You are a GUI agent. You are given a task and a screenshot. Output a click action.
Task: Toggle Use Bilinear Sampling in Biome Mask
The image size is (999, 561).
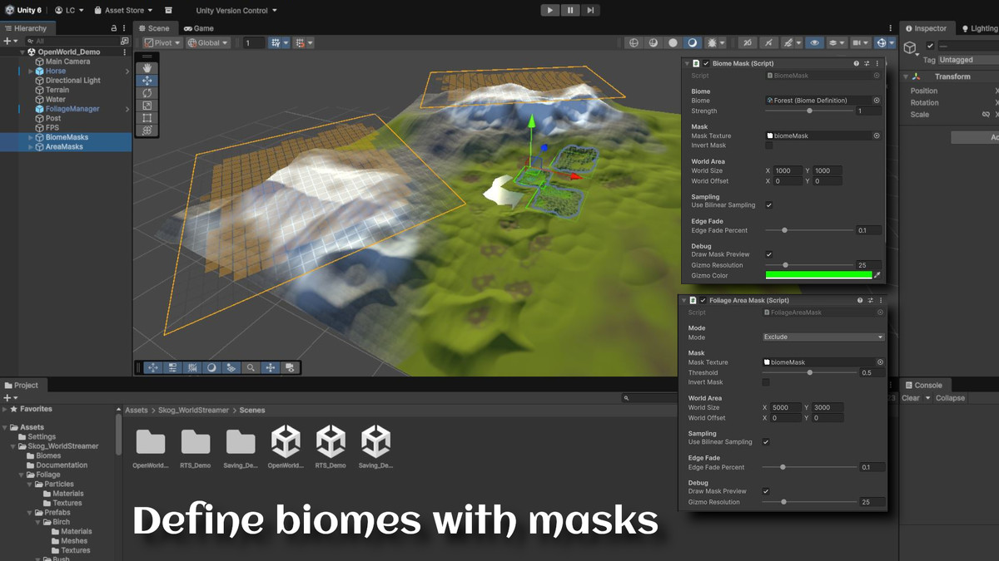pyautogui.click(x=768, y=204)
